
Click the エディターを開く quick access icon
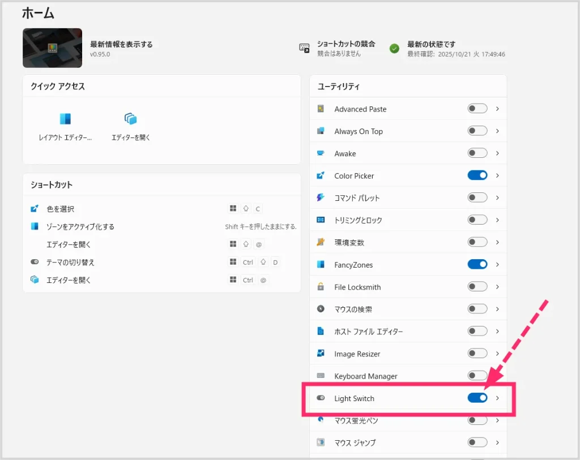131,119
